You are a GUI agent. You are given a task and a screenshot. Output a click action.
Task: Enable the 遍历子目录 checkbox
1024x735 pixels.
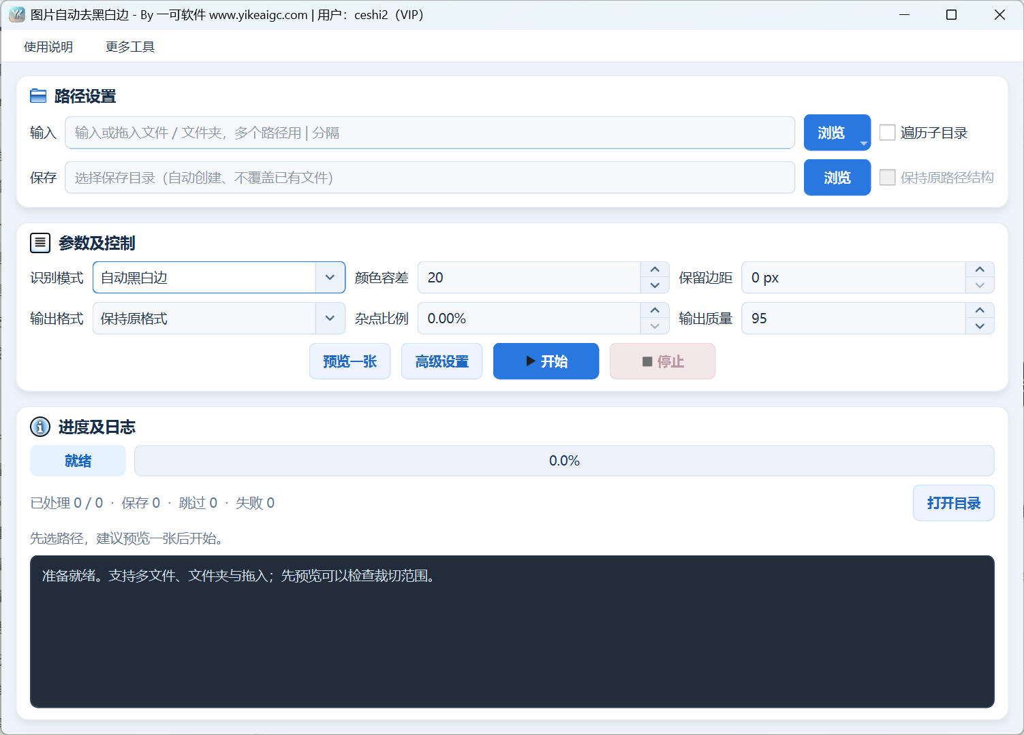click(x=887, y=133)
